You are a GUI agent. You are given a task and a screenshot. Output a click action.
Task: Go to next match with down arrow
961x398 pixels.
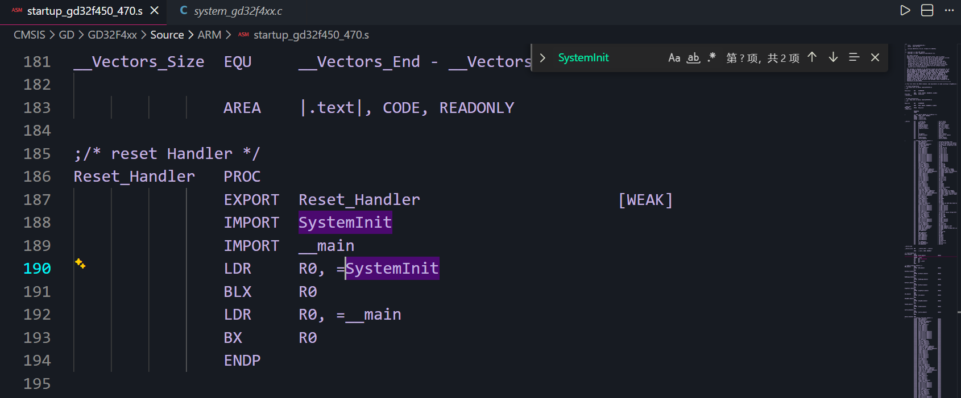coord(833,57)
